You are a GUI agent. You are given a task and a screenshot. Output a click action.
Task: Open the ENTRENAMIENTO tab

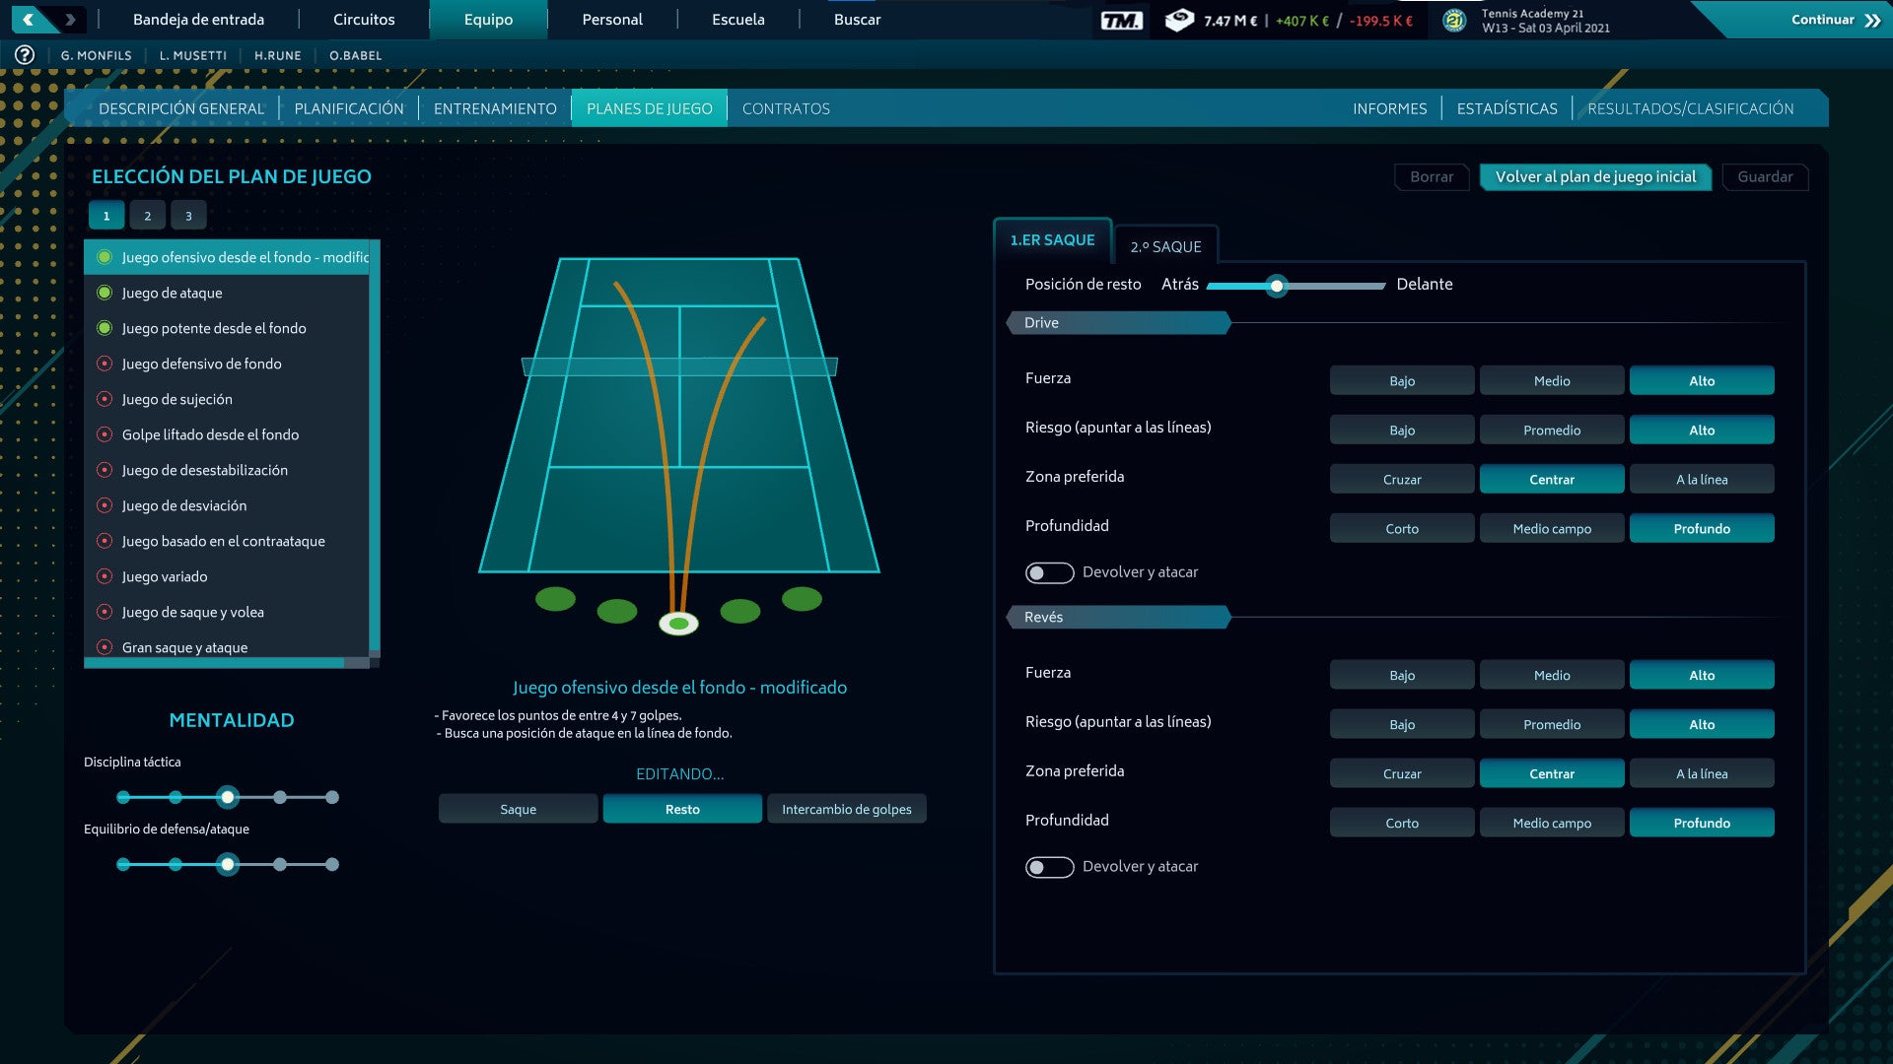[x=495, y=108]
